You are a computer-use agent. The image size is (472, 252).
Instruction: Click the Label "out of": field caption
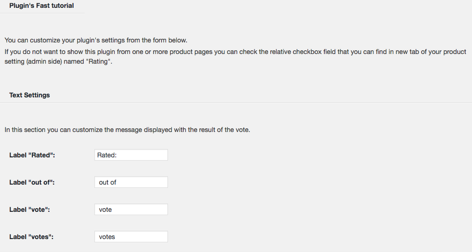[x=32, y=182]
